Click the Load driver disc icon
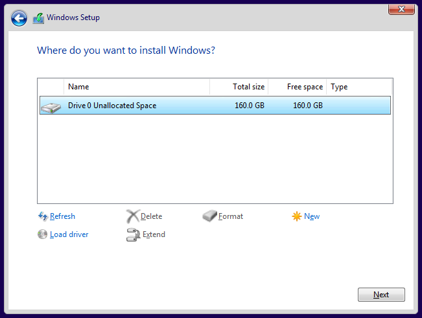 tap(43, 234)
